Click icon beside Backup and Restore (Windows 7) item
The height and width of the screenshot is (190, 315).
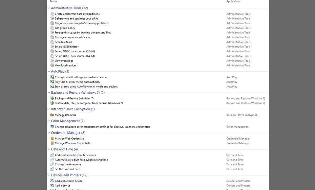pyautogui.click(x=52, y=98)
